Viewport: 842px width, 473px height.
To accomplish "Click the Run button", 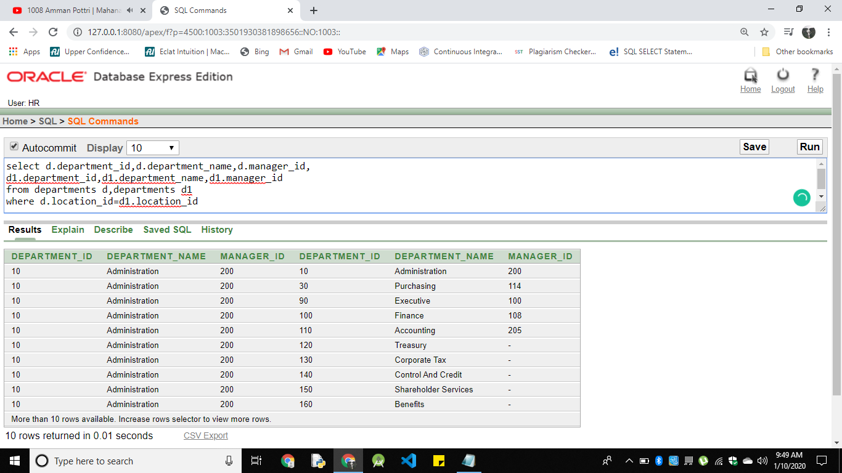I will pos(810,147).
